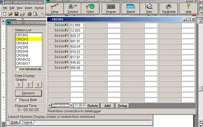Image resolution: width=203 pixels, height=127 pixels.
Task: Open Status in PC208W toolbar
Action: tap(90, 8)
